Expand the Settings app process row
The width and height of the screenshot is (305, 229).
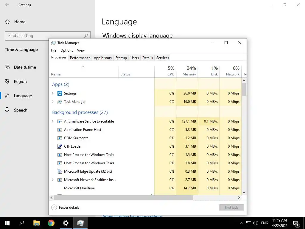click(52, 93)
